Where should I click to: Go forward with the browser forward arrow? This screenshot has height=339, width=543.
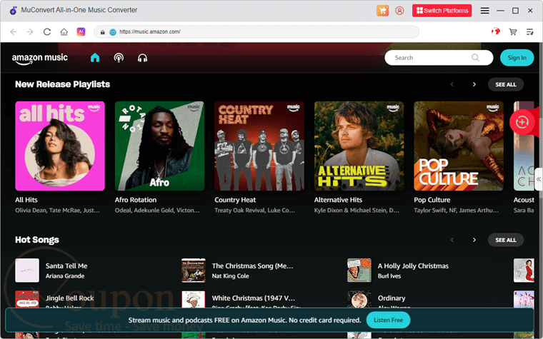30,32
